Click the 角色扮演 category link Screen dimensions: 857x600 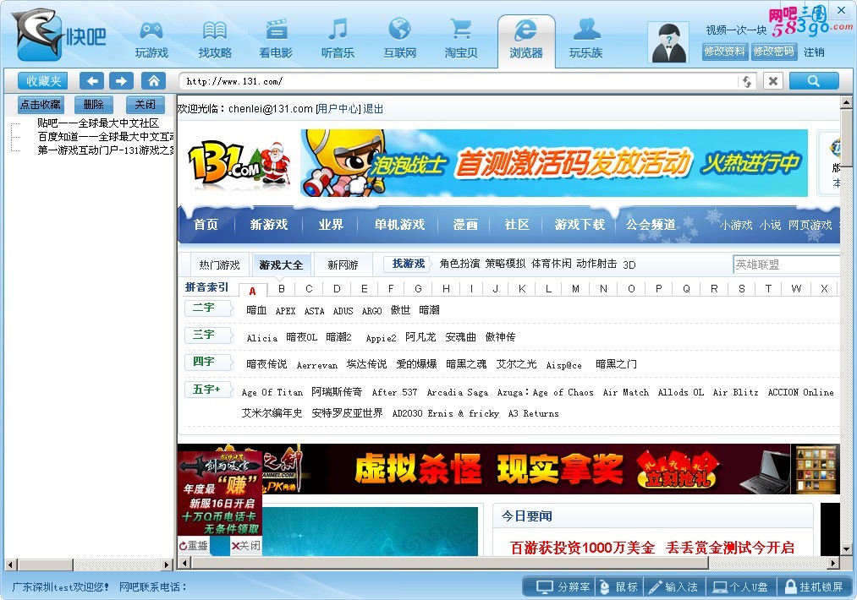pyautogui.click(x=459, y=264)
